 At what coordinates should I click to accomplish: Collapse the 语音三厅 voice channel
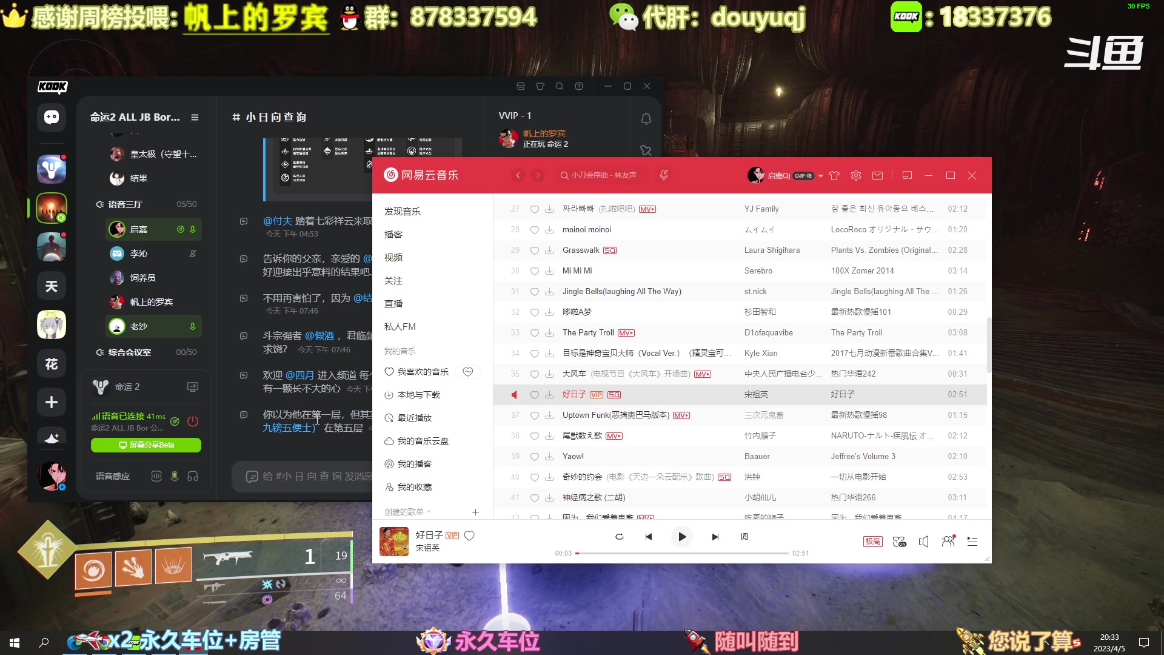coord(125,204)
